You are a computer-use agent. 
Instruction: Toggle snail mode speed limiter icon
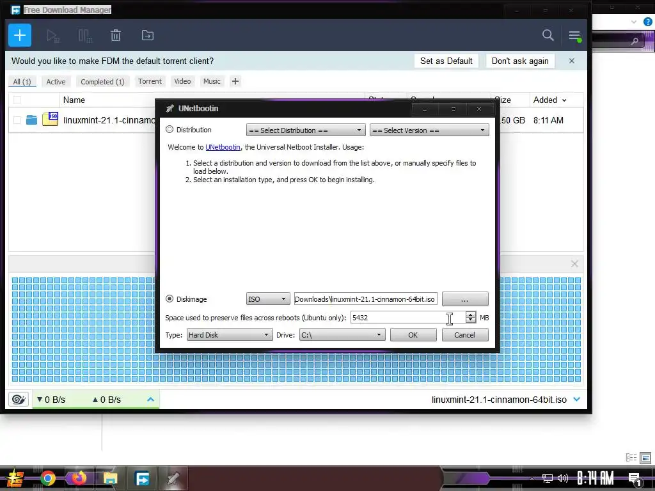[x=19, y=400]
